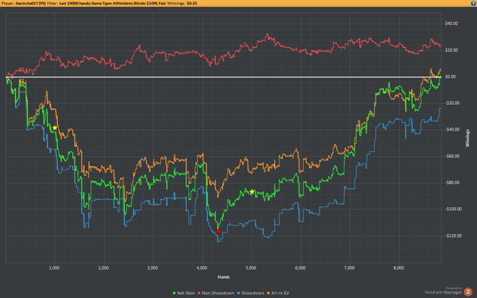Click the -$40.00 y-axis label

coord(452,130)
